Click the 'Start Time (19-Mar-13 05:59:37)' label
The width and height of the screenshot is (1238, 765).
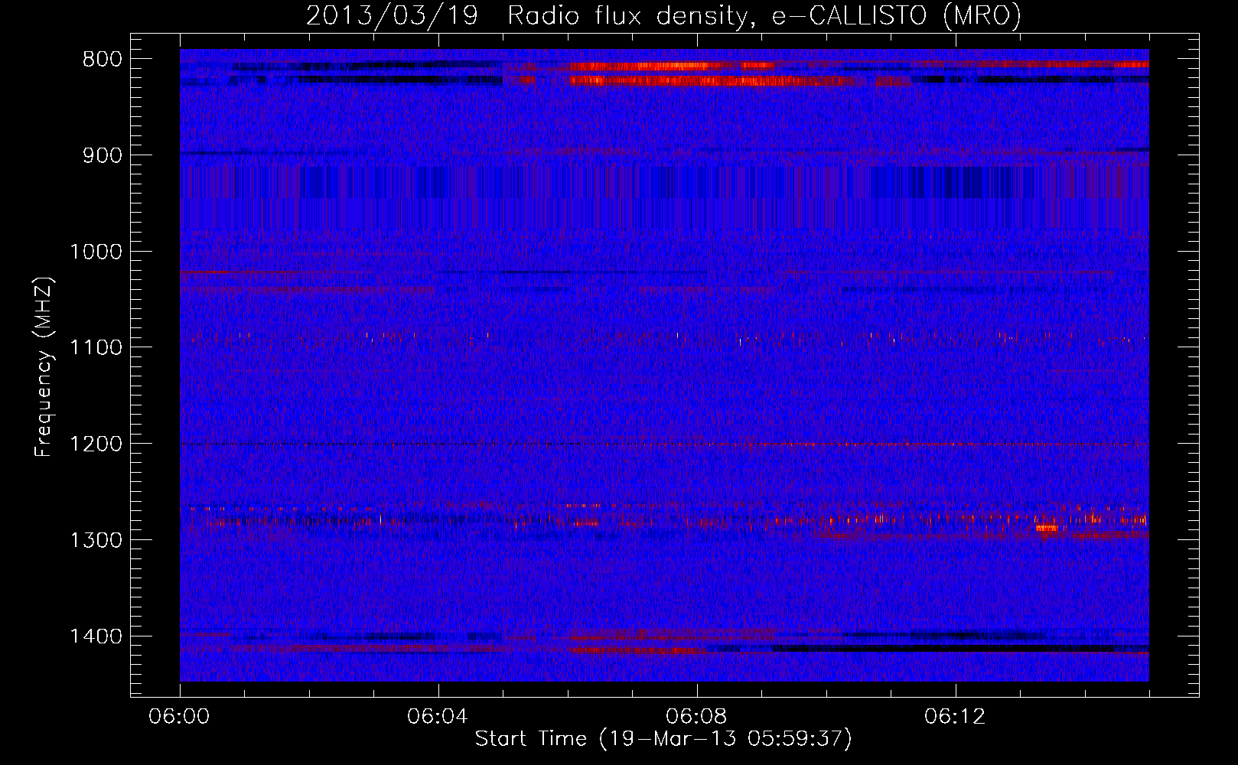[x=663, y=739]
